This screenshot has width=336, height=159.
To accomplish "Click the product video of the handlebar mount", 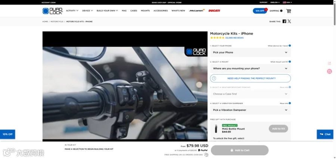I will coord(125,86).
